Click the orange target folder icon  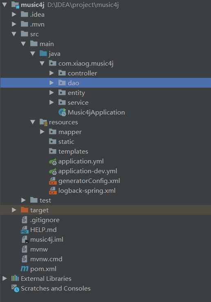tap(24, 210)
